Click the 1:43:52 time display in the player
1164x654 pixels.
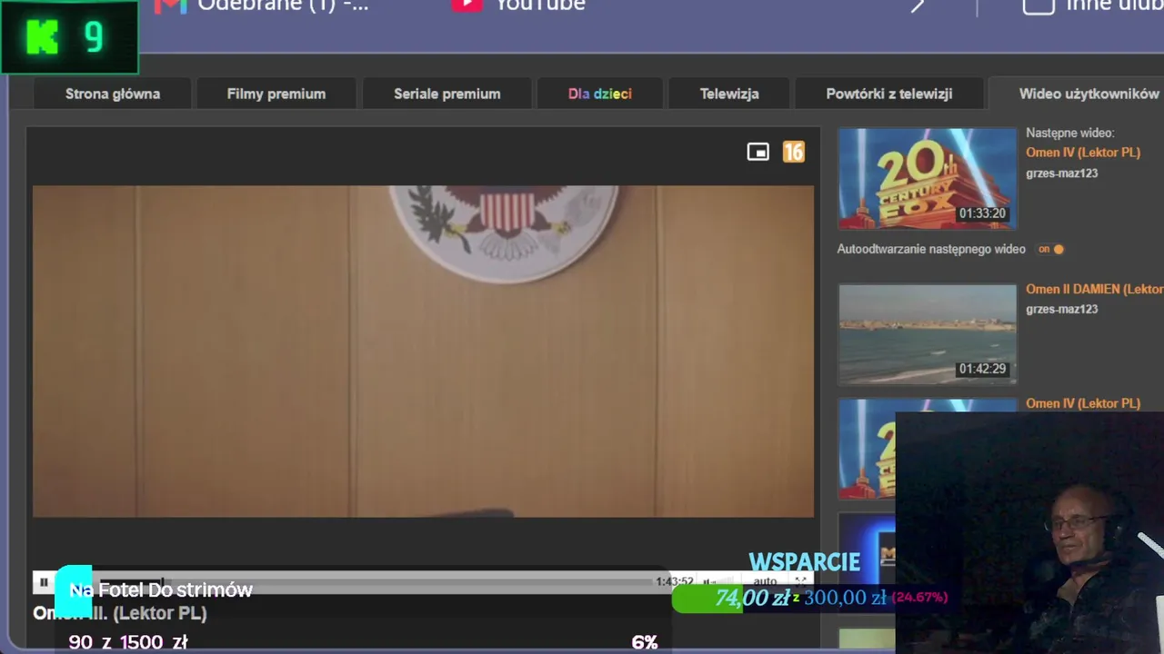click(675, 581)
